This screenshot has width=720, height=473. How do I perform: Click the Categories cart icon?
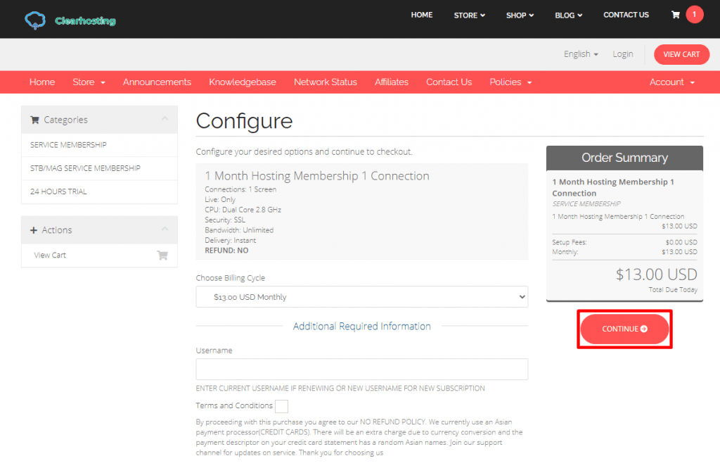click(x=34, y=120)
